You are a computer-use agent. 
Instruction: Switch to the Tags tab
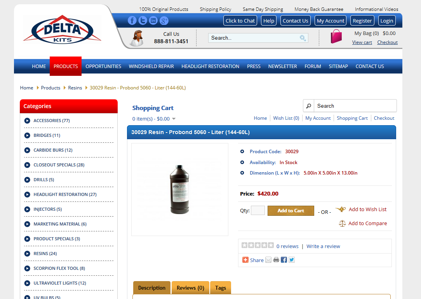221,288
